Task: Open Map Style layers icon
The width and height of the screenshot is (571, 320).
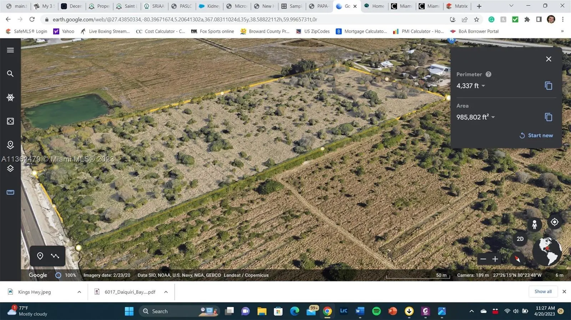Action: click(10, 168)
